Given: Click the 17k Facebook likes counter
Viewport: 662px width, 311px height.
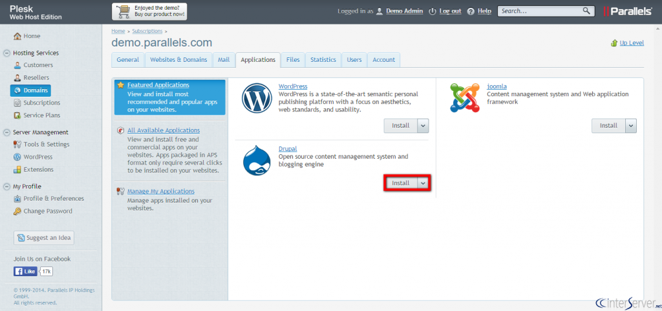Looking at the screenshot, I should [x=47, y=272].
